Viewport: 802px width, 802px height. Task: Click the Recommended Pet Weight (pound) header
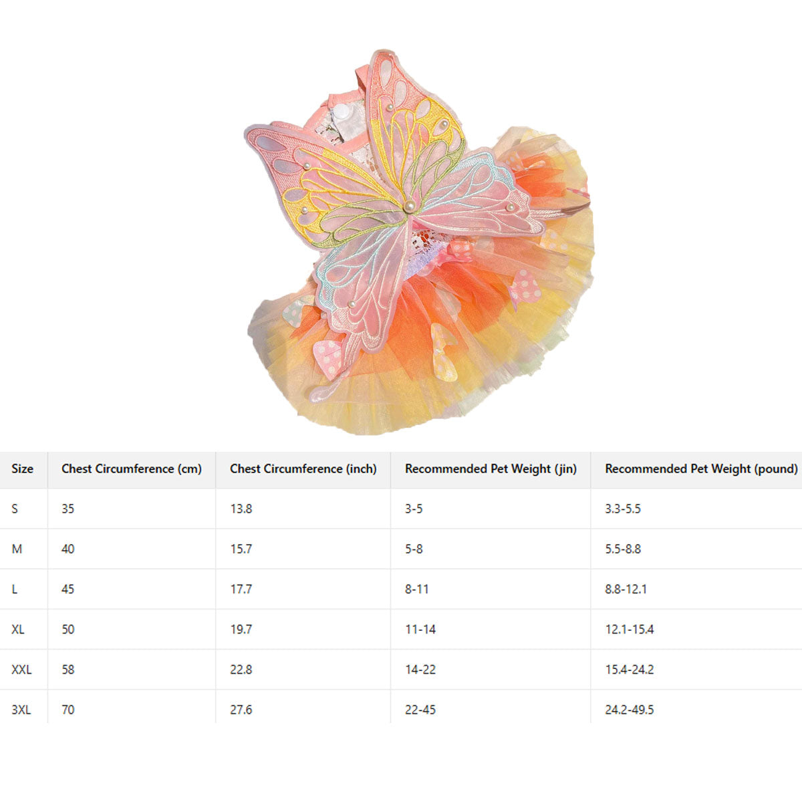point(701,469)
